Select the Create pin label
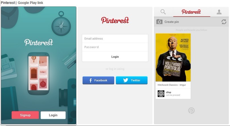The image size is (230, 126). tap(172, 22)
